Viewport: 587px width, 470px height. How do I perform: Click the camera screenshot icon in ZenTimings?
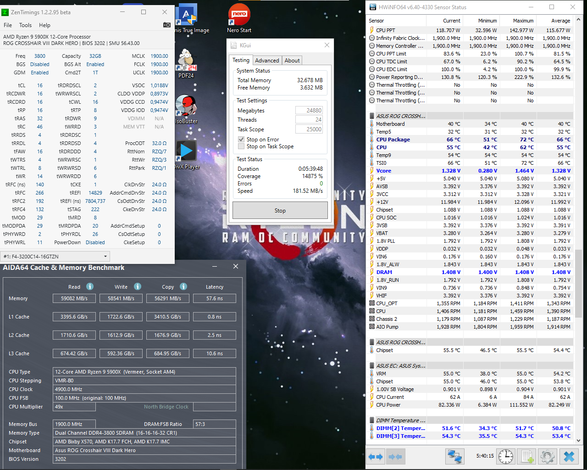coord(166,25)
